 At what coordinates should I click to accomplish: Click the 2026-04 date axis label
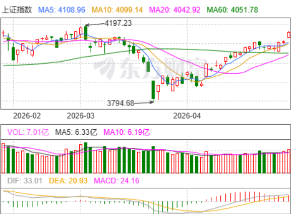(x=187, y=116)
